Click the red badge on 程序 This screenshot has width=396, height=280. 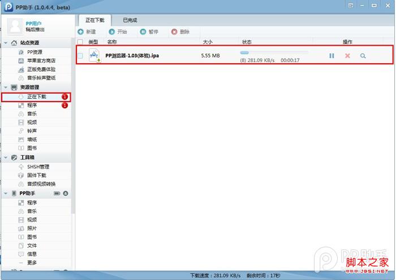point(64,106)
